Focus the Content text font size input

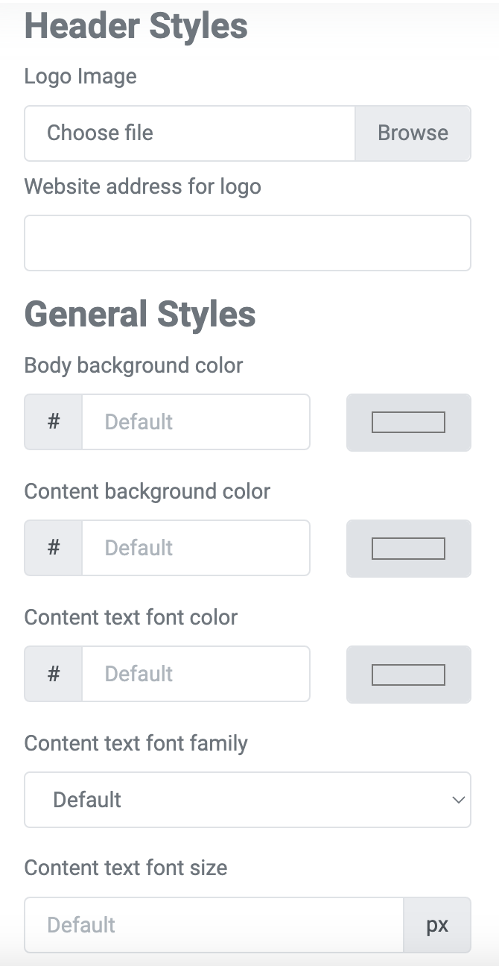pyautogui.click(x=214, y=925)
